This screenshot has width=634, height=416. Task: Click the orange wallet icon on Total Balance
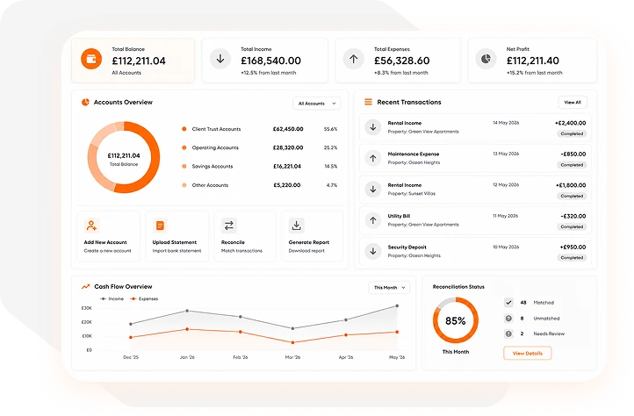(91, 59)
